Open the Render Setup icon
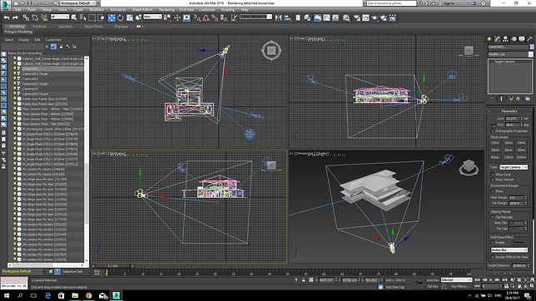536x301 pixels. click(356, 17)
